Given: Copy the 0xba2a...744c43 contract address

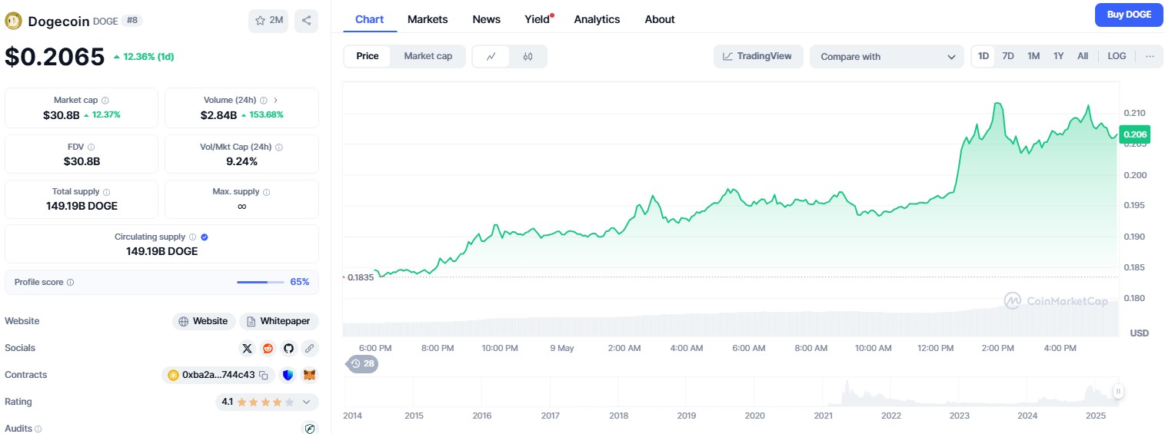Looking at the screenshot, I should coord(264,376).
